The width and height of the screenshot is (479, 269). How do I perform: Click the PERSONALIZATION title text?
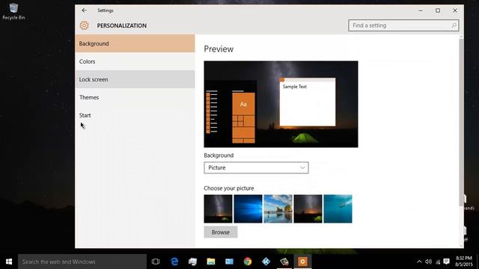coord(122,25)
